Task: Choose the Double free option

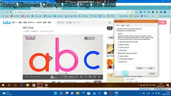Action: point(122,62)
